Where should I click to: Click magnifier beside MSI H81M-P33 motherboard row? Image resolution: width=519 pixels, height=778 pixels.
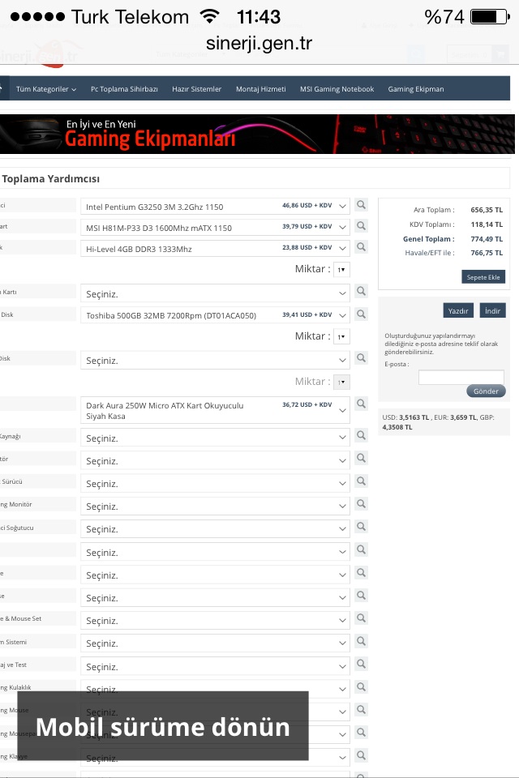[362, 226]
